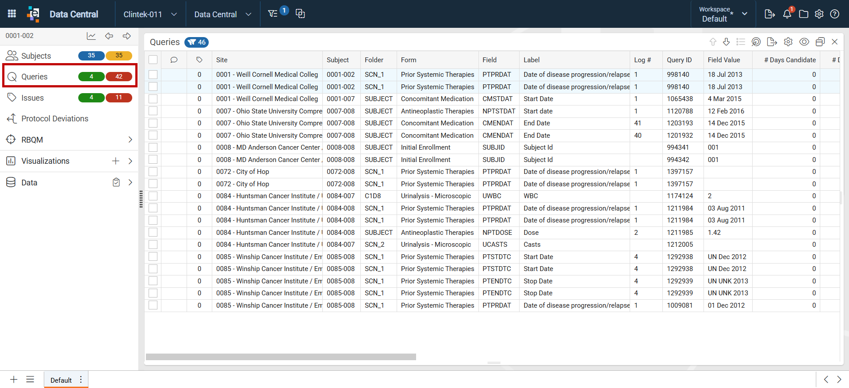Check the row with Query ID 1203193
The image size is (849, 388).
click(x=153, y=123)
